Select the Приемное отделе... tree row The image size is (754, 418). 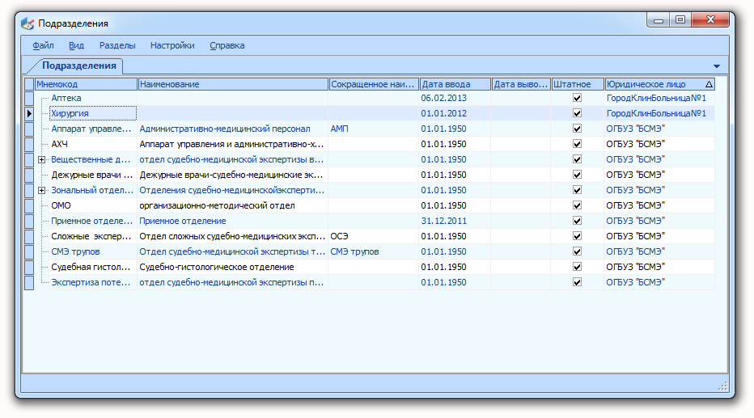(92, 221)
